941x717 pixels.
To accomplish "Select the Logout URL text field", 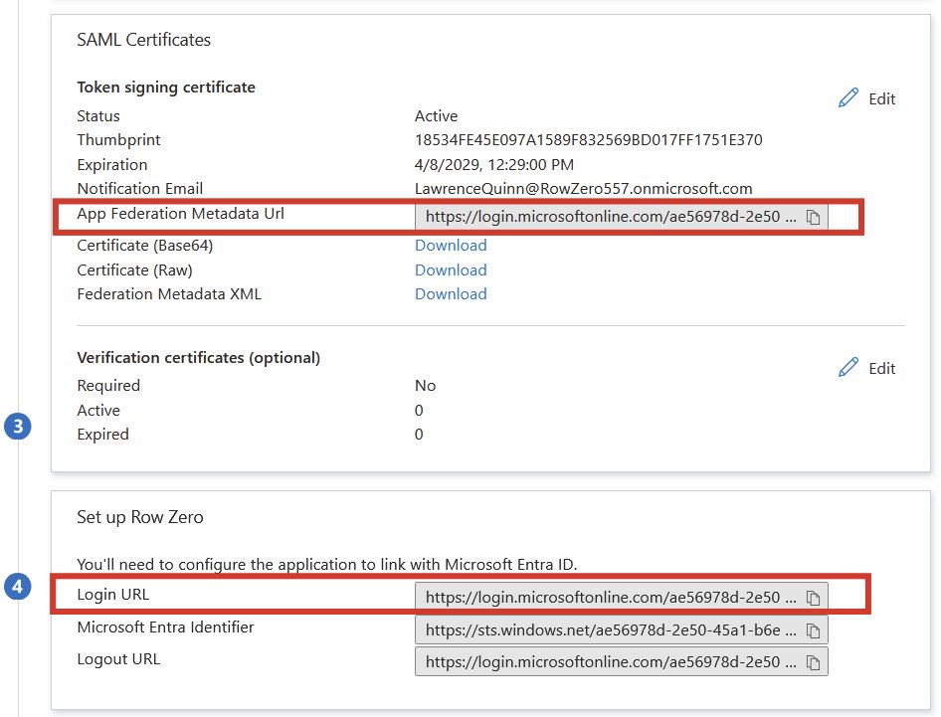I will tap(621, 661).
